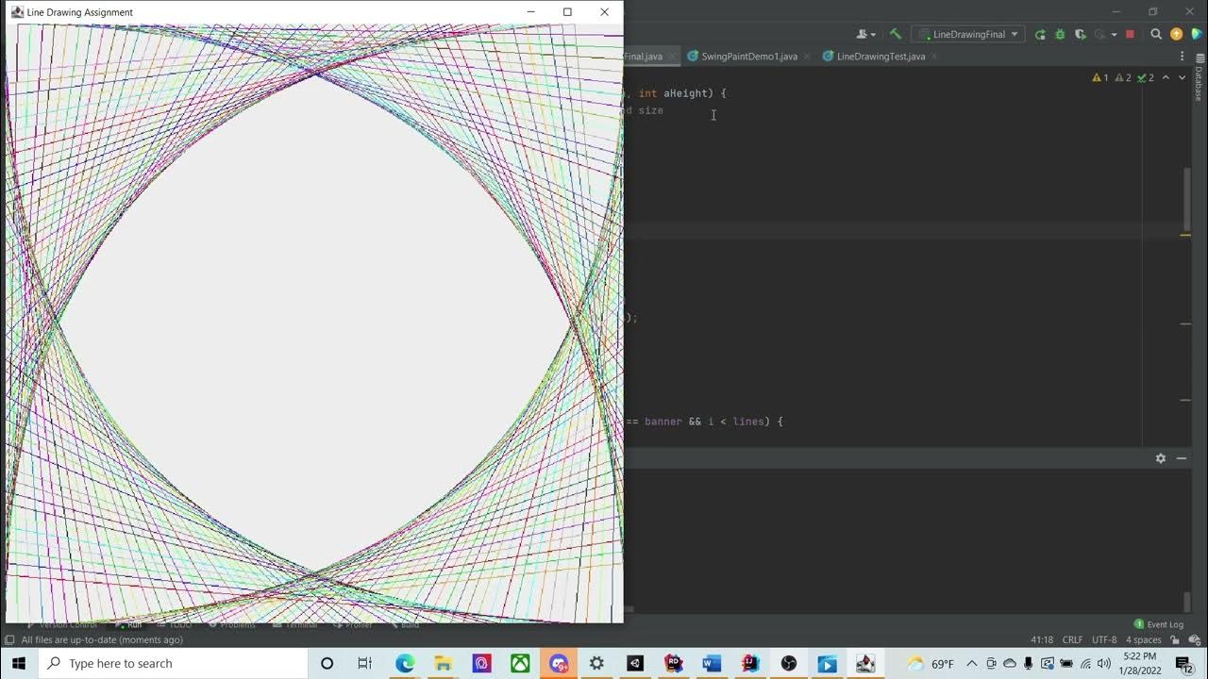Open the Windows Start menu
1208x679 pixels.
pos(19,663)
